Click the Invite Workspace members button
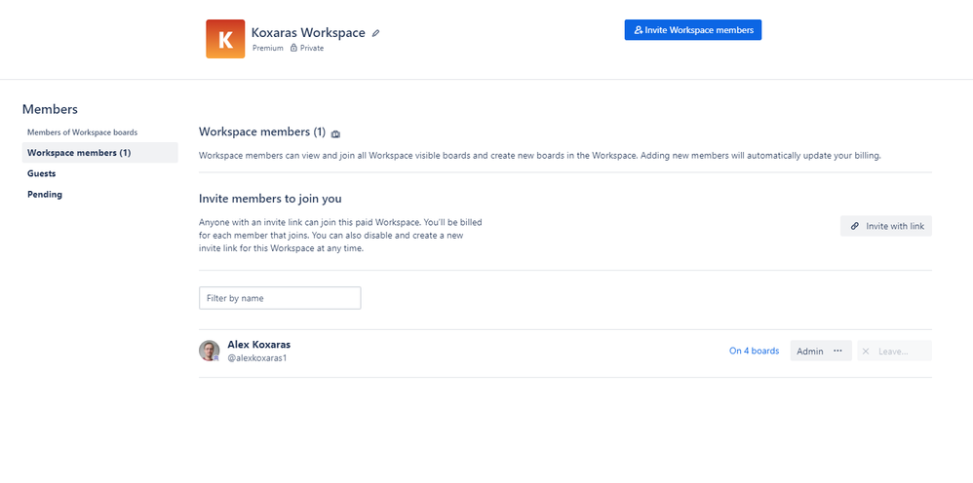Image resolution: width=973 pixels, height=483 pixels. coord(692,30)
